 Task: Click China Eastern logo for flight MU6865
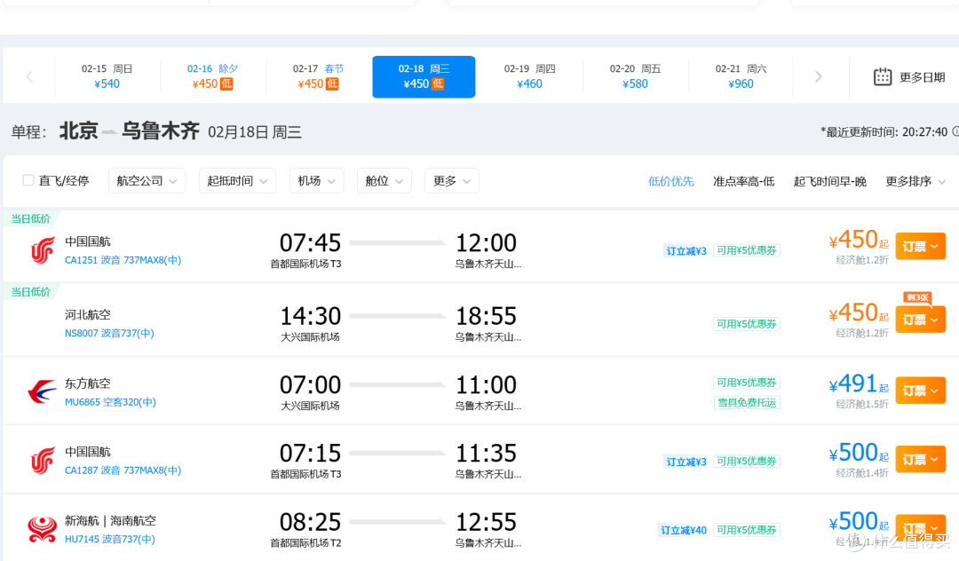(x=43, y=391)
